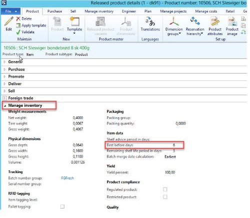This screenshot has height=218, width=250.
Task: Click the Packing quantity value 0,0000
Action: (180, 123)
